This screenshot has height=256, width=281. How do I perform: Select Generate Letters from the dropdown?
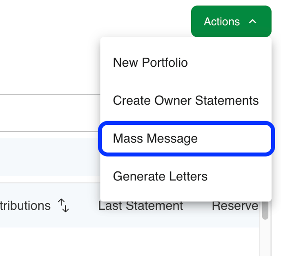[160, 177]
